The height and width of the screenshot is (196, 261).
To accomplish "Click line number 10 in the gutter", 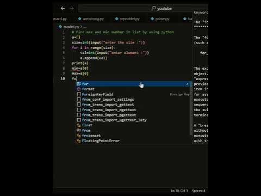I will tap(63, 79).
